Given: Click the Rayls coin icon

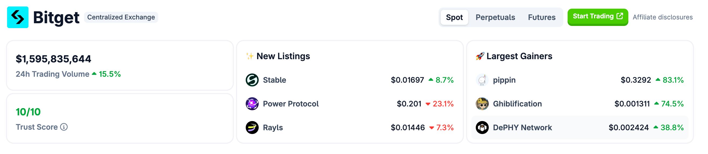Looking at the screenshot, I should click(252, 128).
